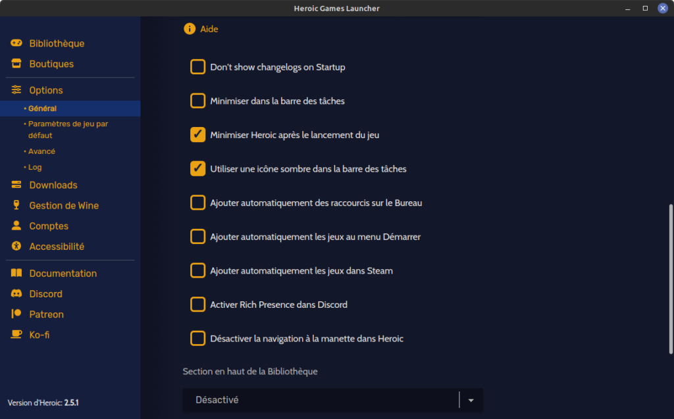This screenshot has width=674, height=419.
Task: Open the Documentation link
Action: (63, 274)
